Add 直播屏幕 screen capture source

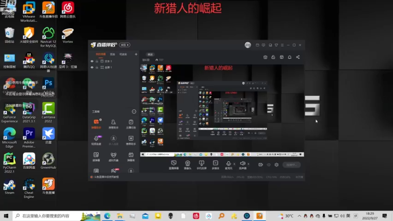[174, 165]
